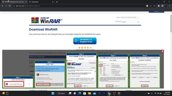Image resolution: width=172 pixels, height=96 pixels.
Task: Close the installation steps overlay with red X
Action: coord(162,51)
